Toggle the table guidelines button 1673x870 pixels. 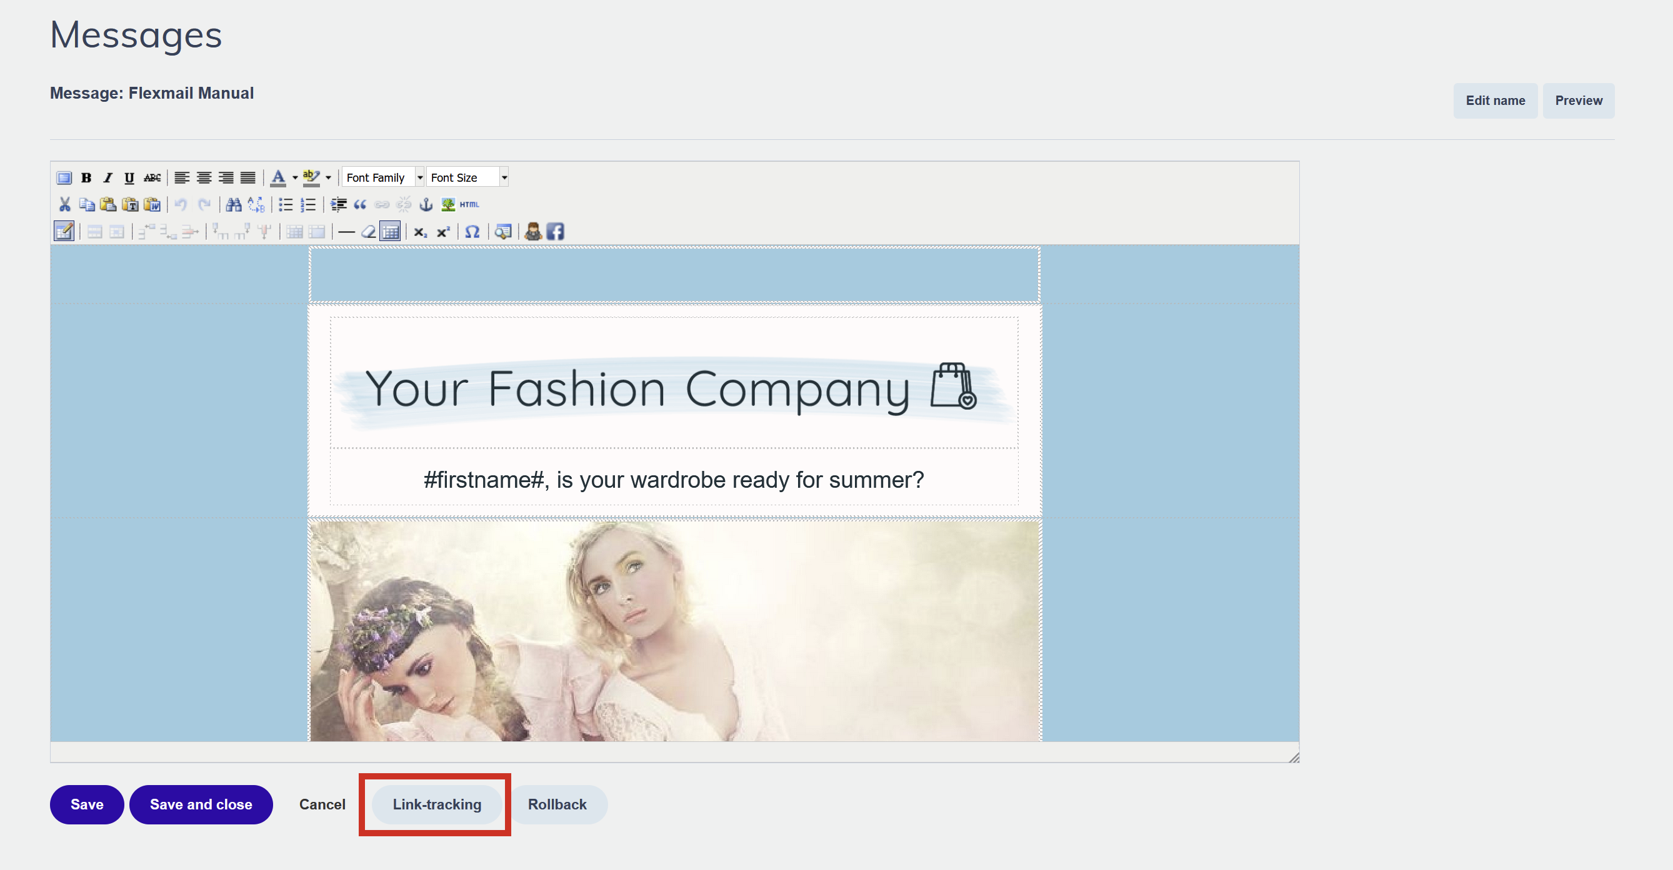[391, 232]
